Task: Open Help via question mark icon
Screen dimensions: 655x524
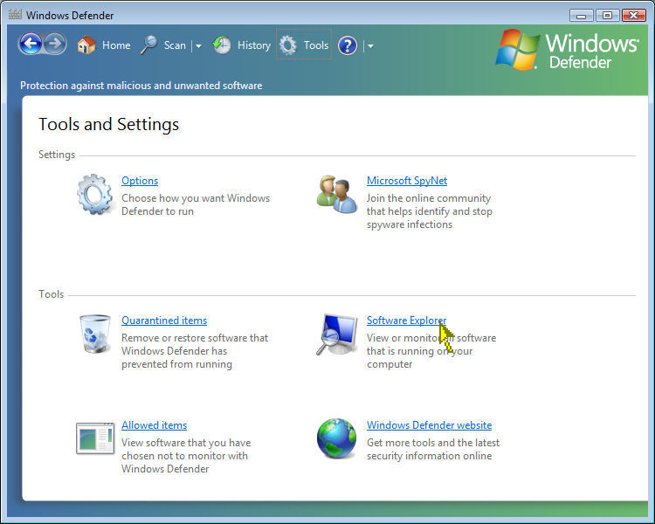Action: tap(348, 45)
